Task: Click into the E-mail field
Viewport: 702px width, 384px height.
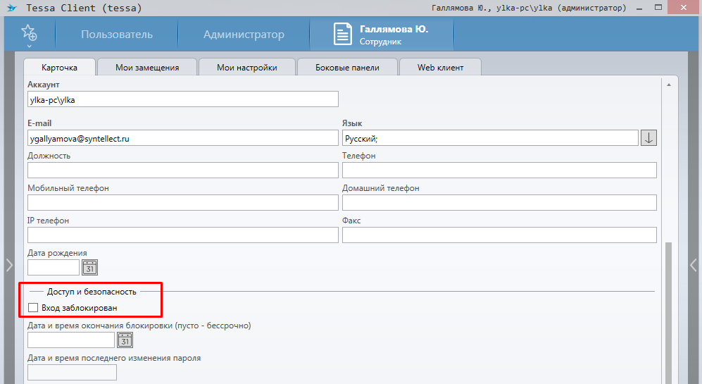Action: click(182, 139)
